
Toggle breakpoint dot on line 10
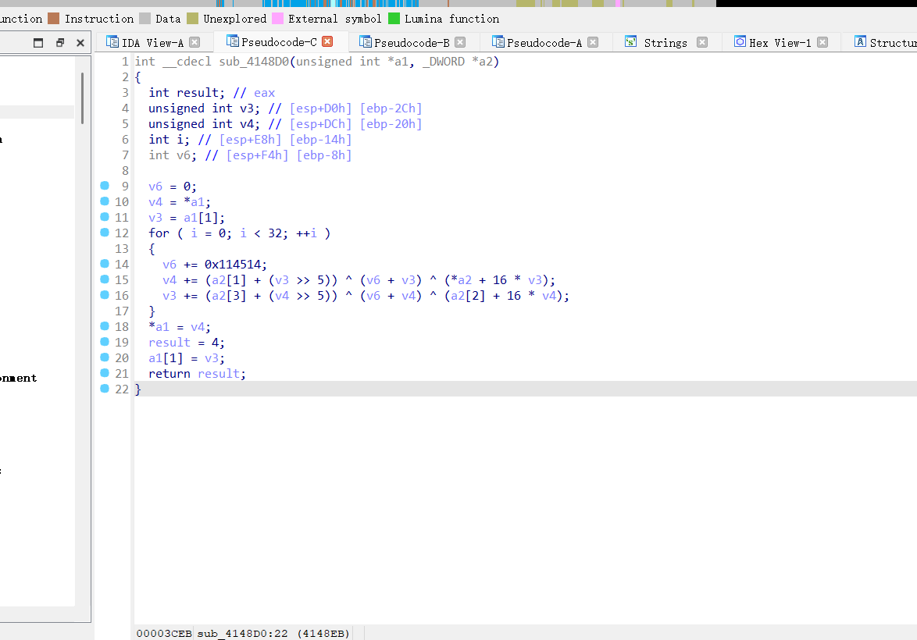pos(105,201)
